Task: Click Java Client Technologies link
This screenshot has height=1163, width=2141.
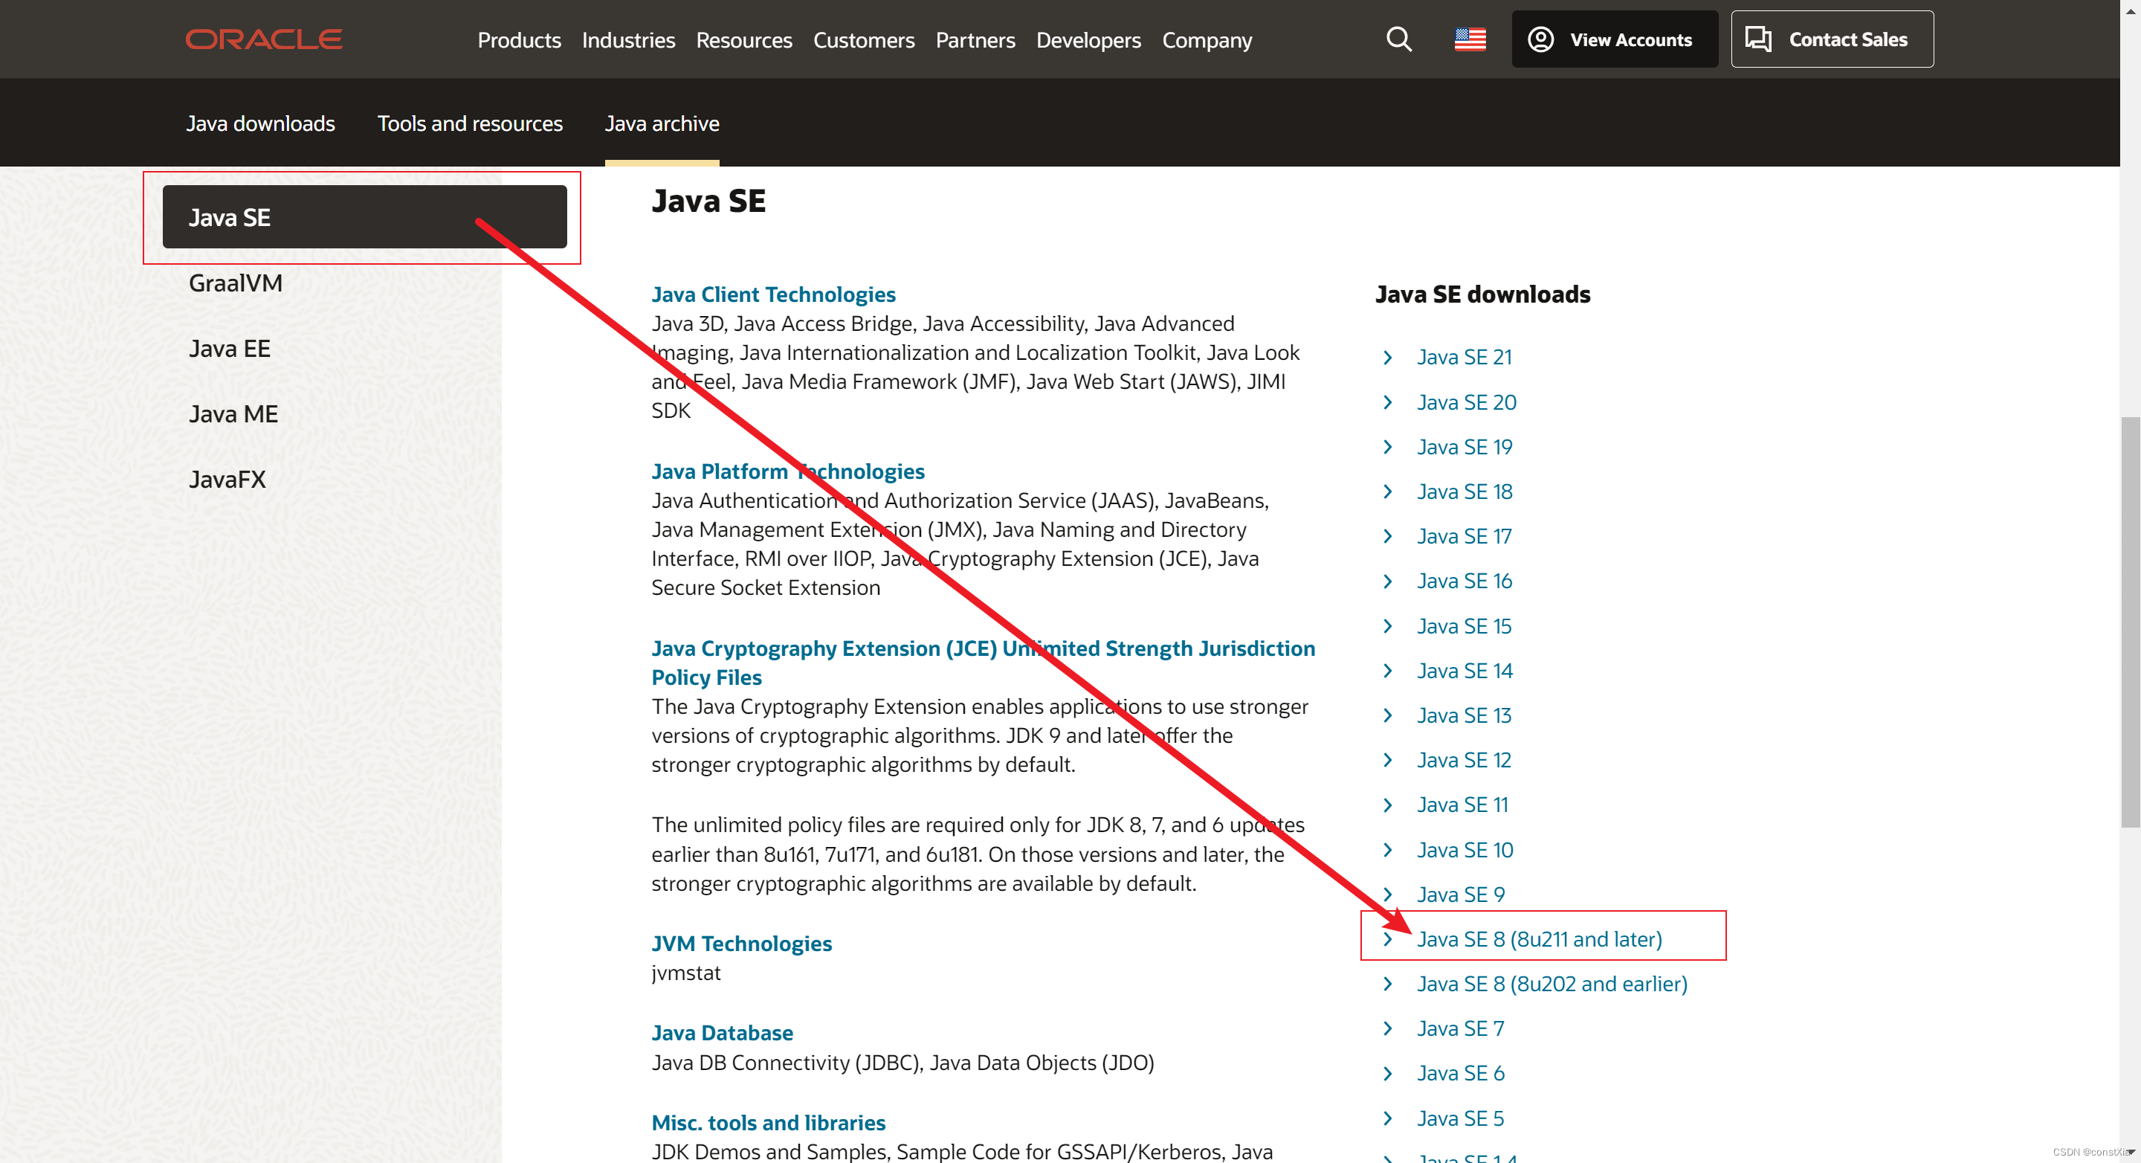Action: click(774, 294)
